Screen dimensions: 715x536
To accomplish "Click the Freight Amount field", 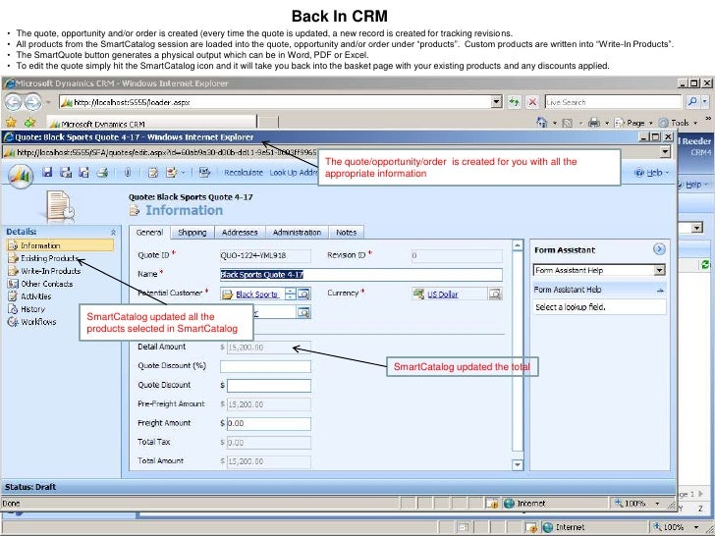I will 269,423.
